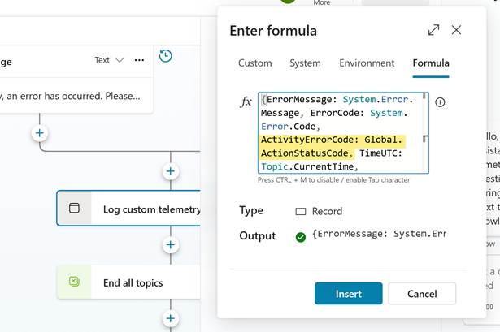The image size is (500, 332).
Task: Open the message node's three-dot options menu
Action: click(x=140, y=60)
